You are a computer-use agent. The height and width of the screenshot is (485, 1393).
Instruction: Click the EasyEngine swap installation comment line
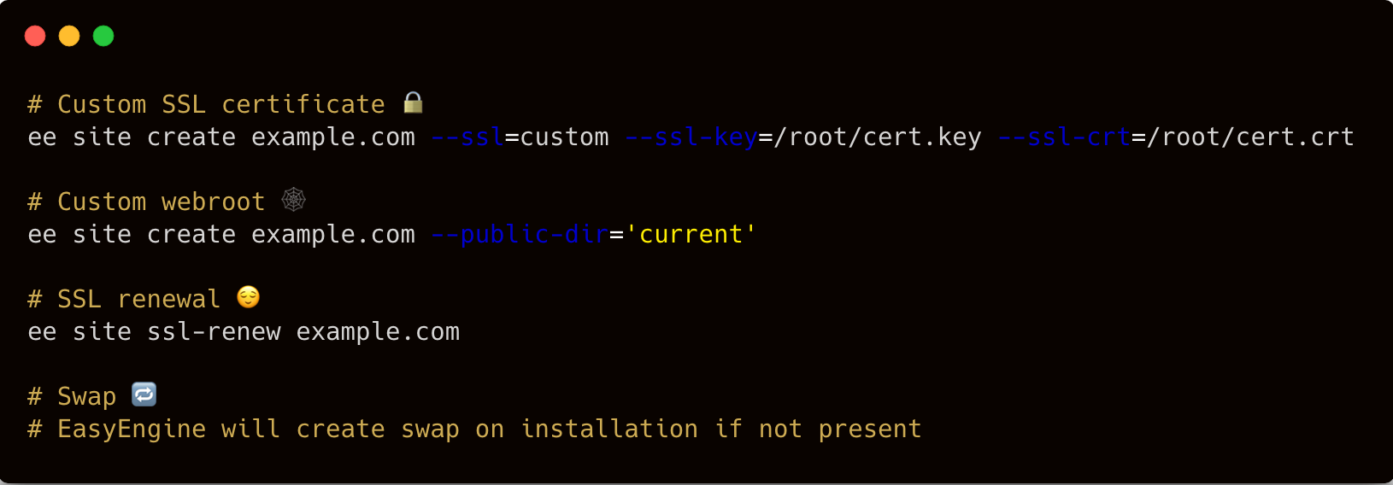pyautogui.click(x=474, y=429)
